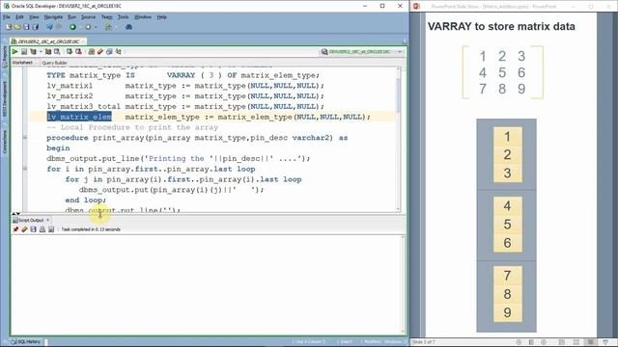
Task: Expand the SQL Worksheet icon dropdown arrow
Action: coord(116,27)
